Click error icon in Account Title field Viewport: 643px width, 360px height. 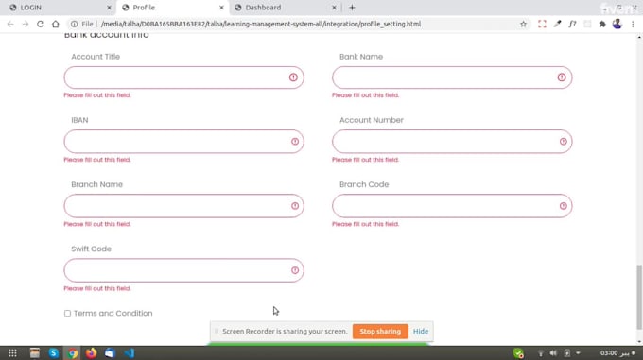pos(293,77)
